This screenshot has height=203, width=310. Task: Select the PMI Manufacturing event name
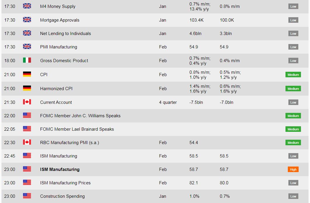pyautogui.click(x=58, y=47)
